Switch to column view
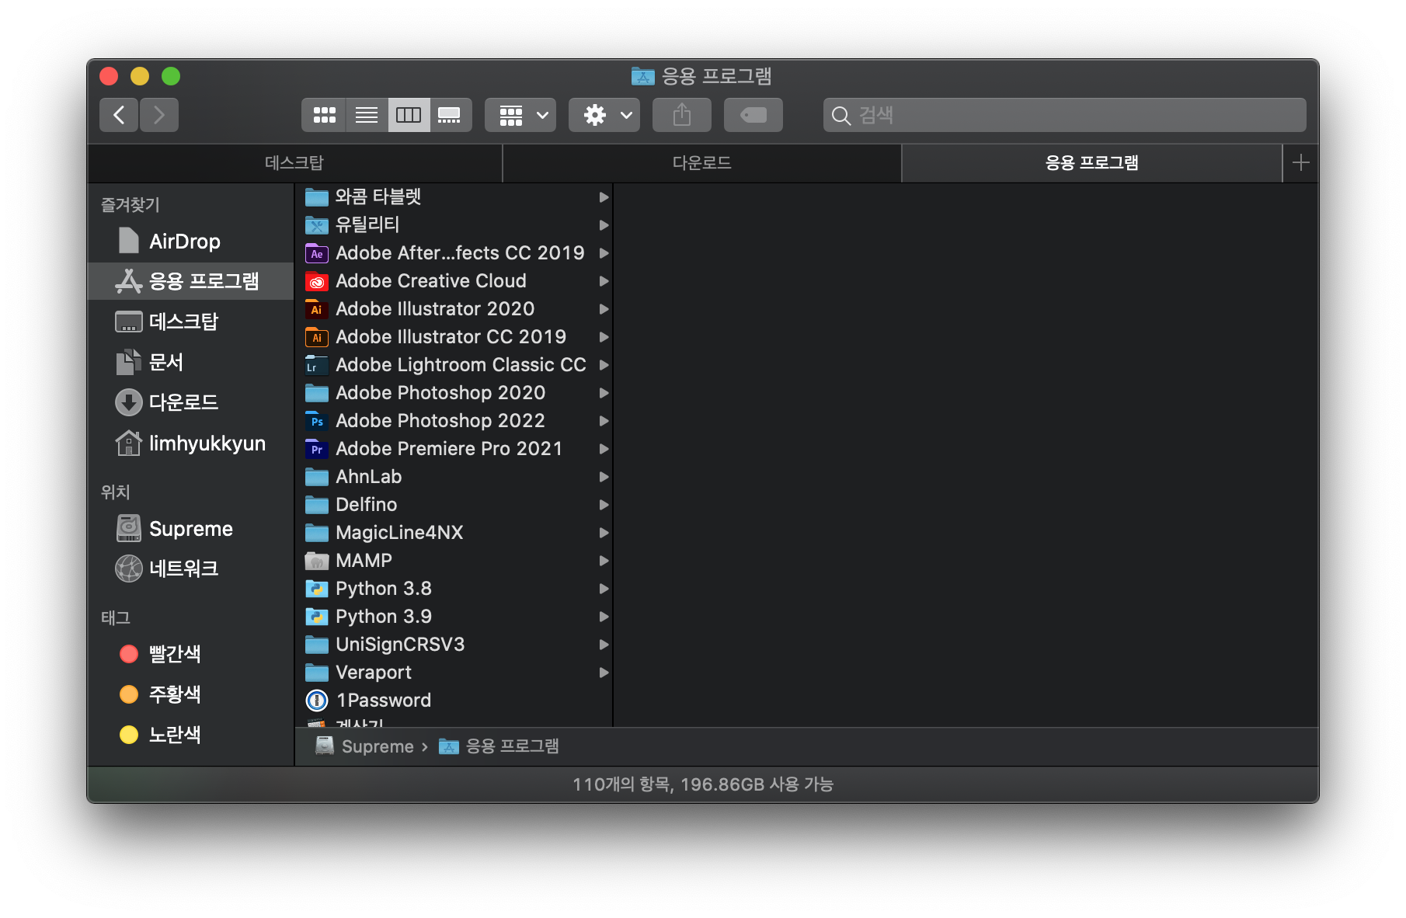1406x918 pixels. [409, 116]
